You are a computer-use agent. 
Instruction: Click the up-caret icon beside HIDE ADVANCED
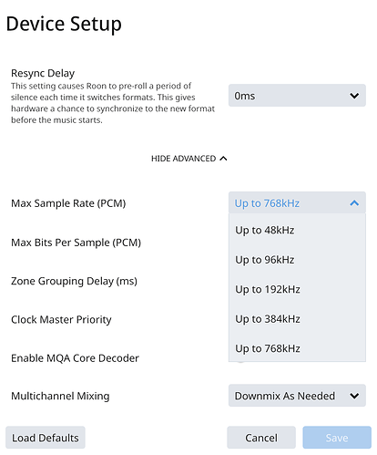[223, 159]
